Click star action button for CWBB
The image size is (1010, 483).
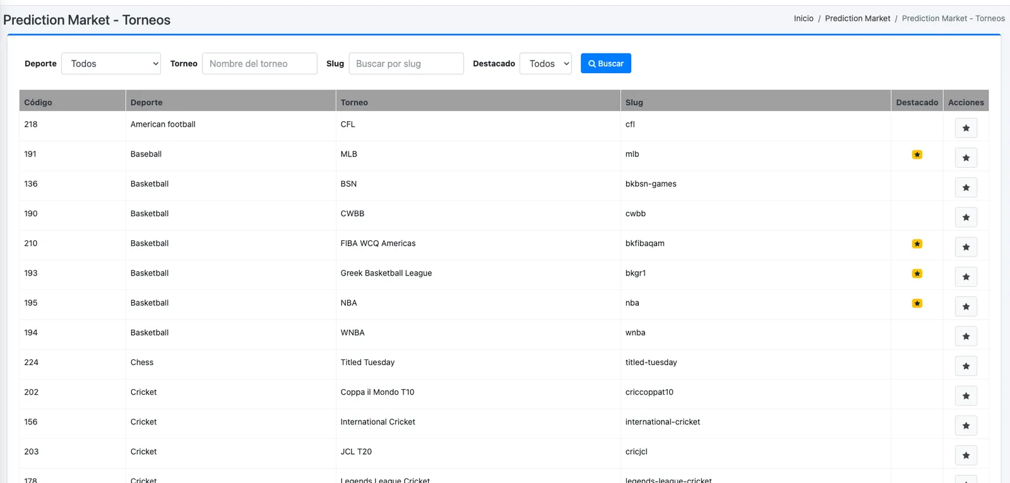[x=966, y=217]
